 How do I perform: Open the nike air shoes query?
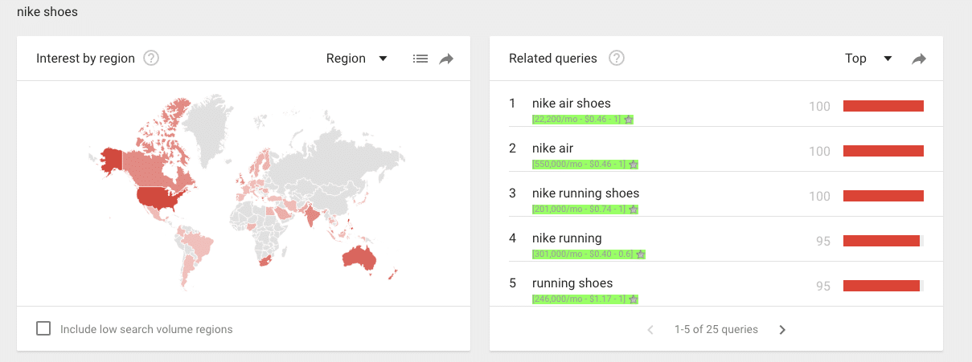coord(572,104)
